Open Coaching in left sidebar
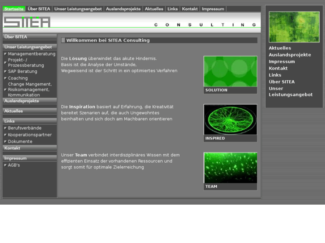The height and width of the screenshot is (243, 325). tap(18, 78)
